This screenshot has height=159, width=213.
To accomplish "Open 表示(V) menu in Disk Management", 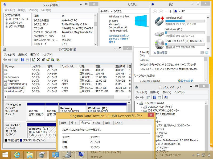I will tap(35, 55).
